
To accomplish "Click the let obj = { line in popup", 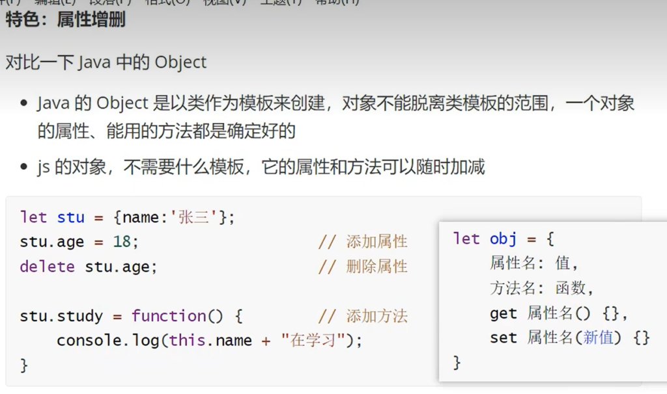I will tap(504, 239).
